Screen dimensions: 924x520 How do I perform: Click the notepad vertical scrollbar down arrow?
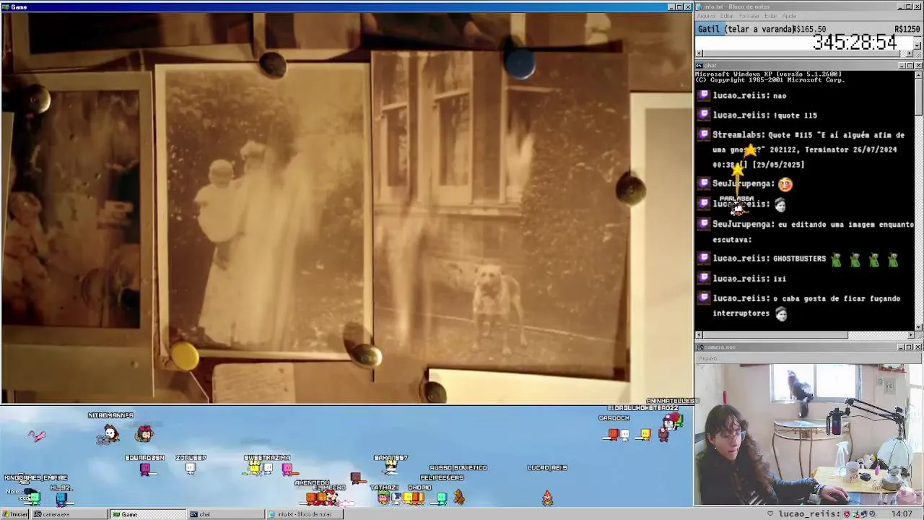(x=918, y=45)
